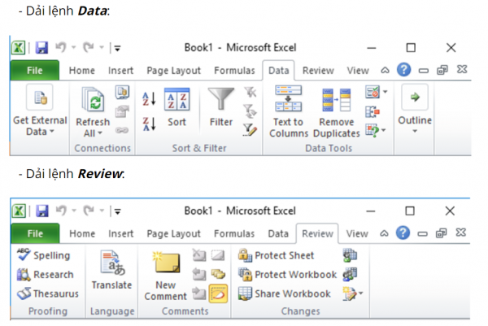The width and height of the screenshot is (488, 326).
Task: Click Delete comment icon
Action: click(199, 255)
